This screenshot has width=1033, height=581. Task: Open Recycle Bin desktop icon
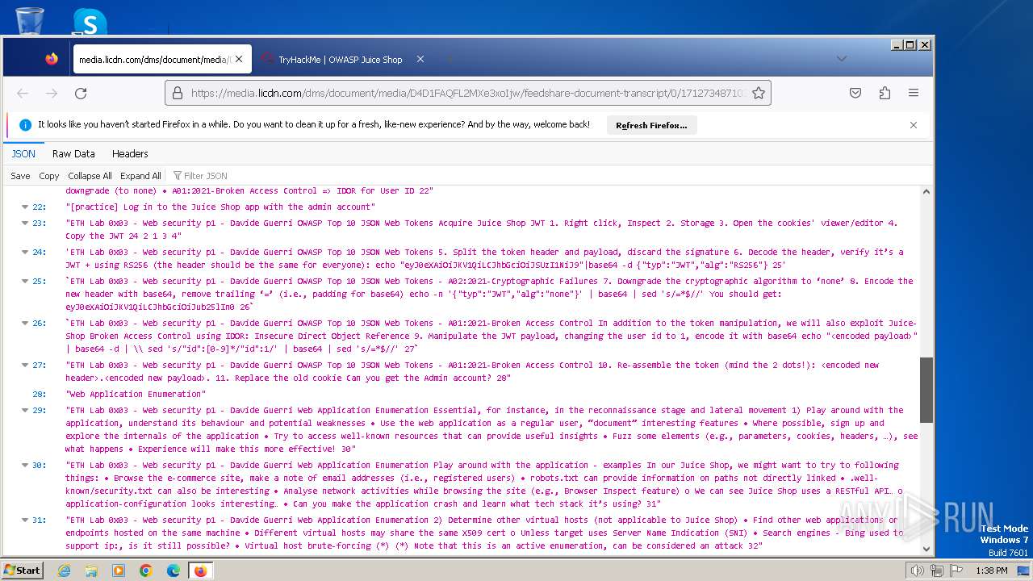pyautogui.click(x=29, y=21)
